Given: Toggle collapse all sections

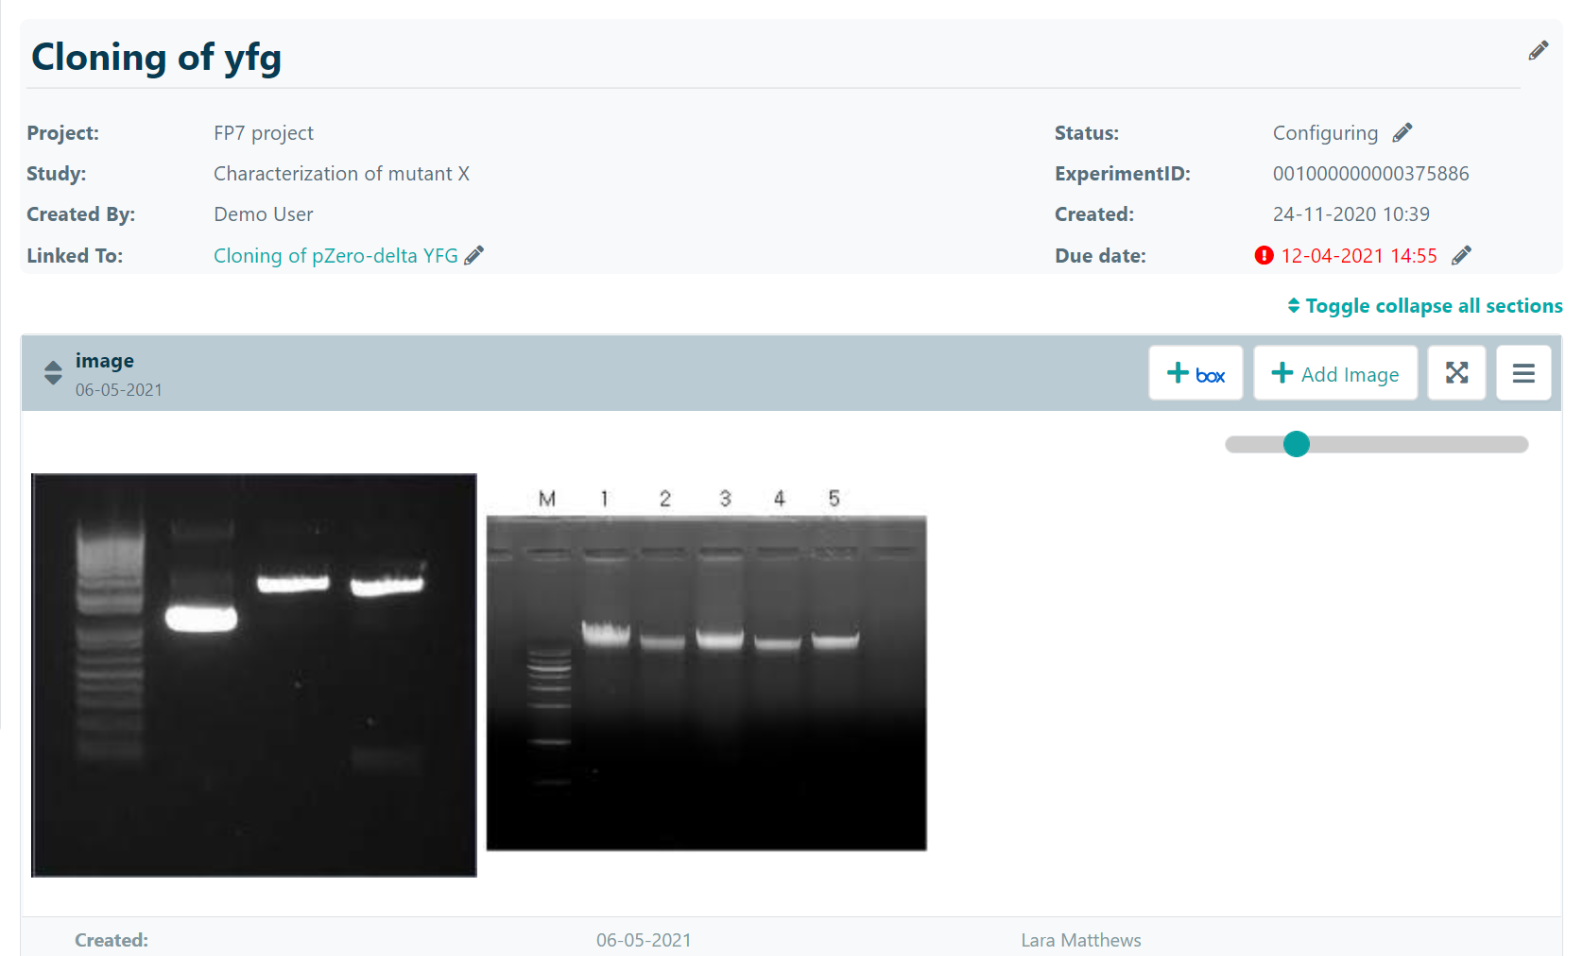Looking at the screenshot, I should coord(1424,306).
